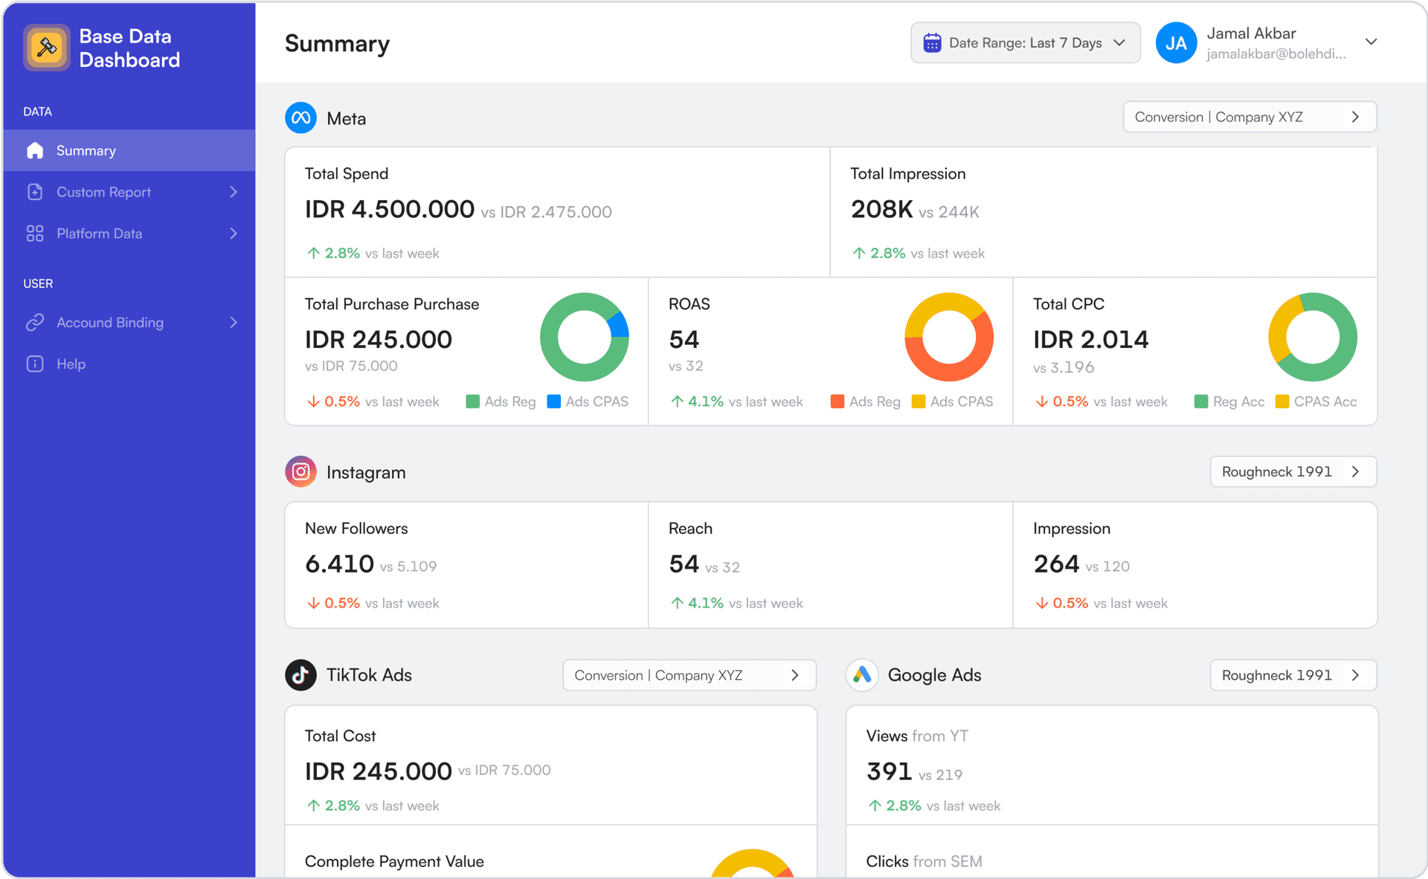Expand the Jamal Akbar account menu chevron
Screen dimensions: 1428x879
(x=1371, y=42)
